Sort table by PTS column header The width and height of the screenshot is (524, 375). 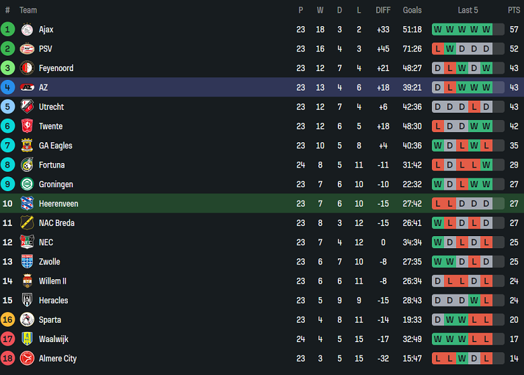click(514, 10)
